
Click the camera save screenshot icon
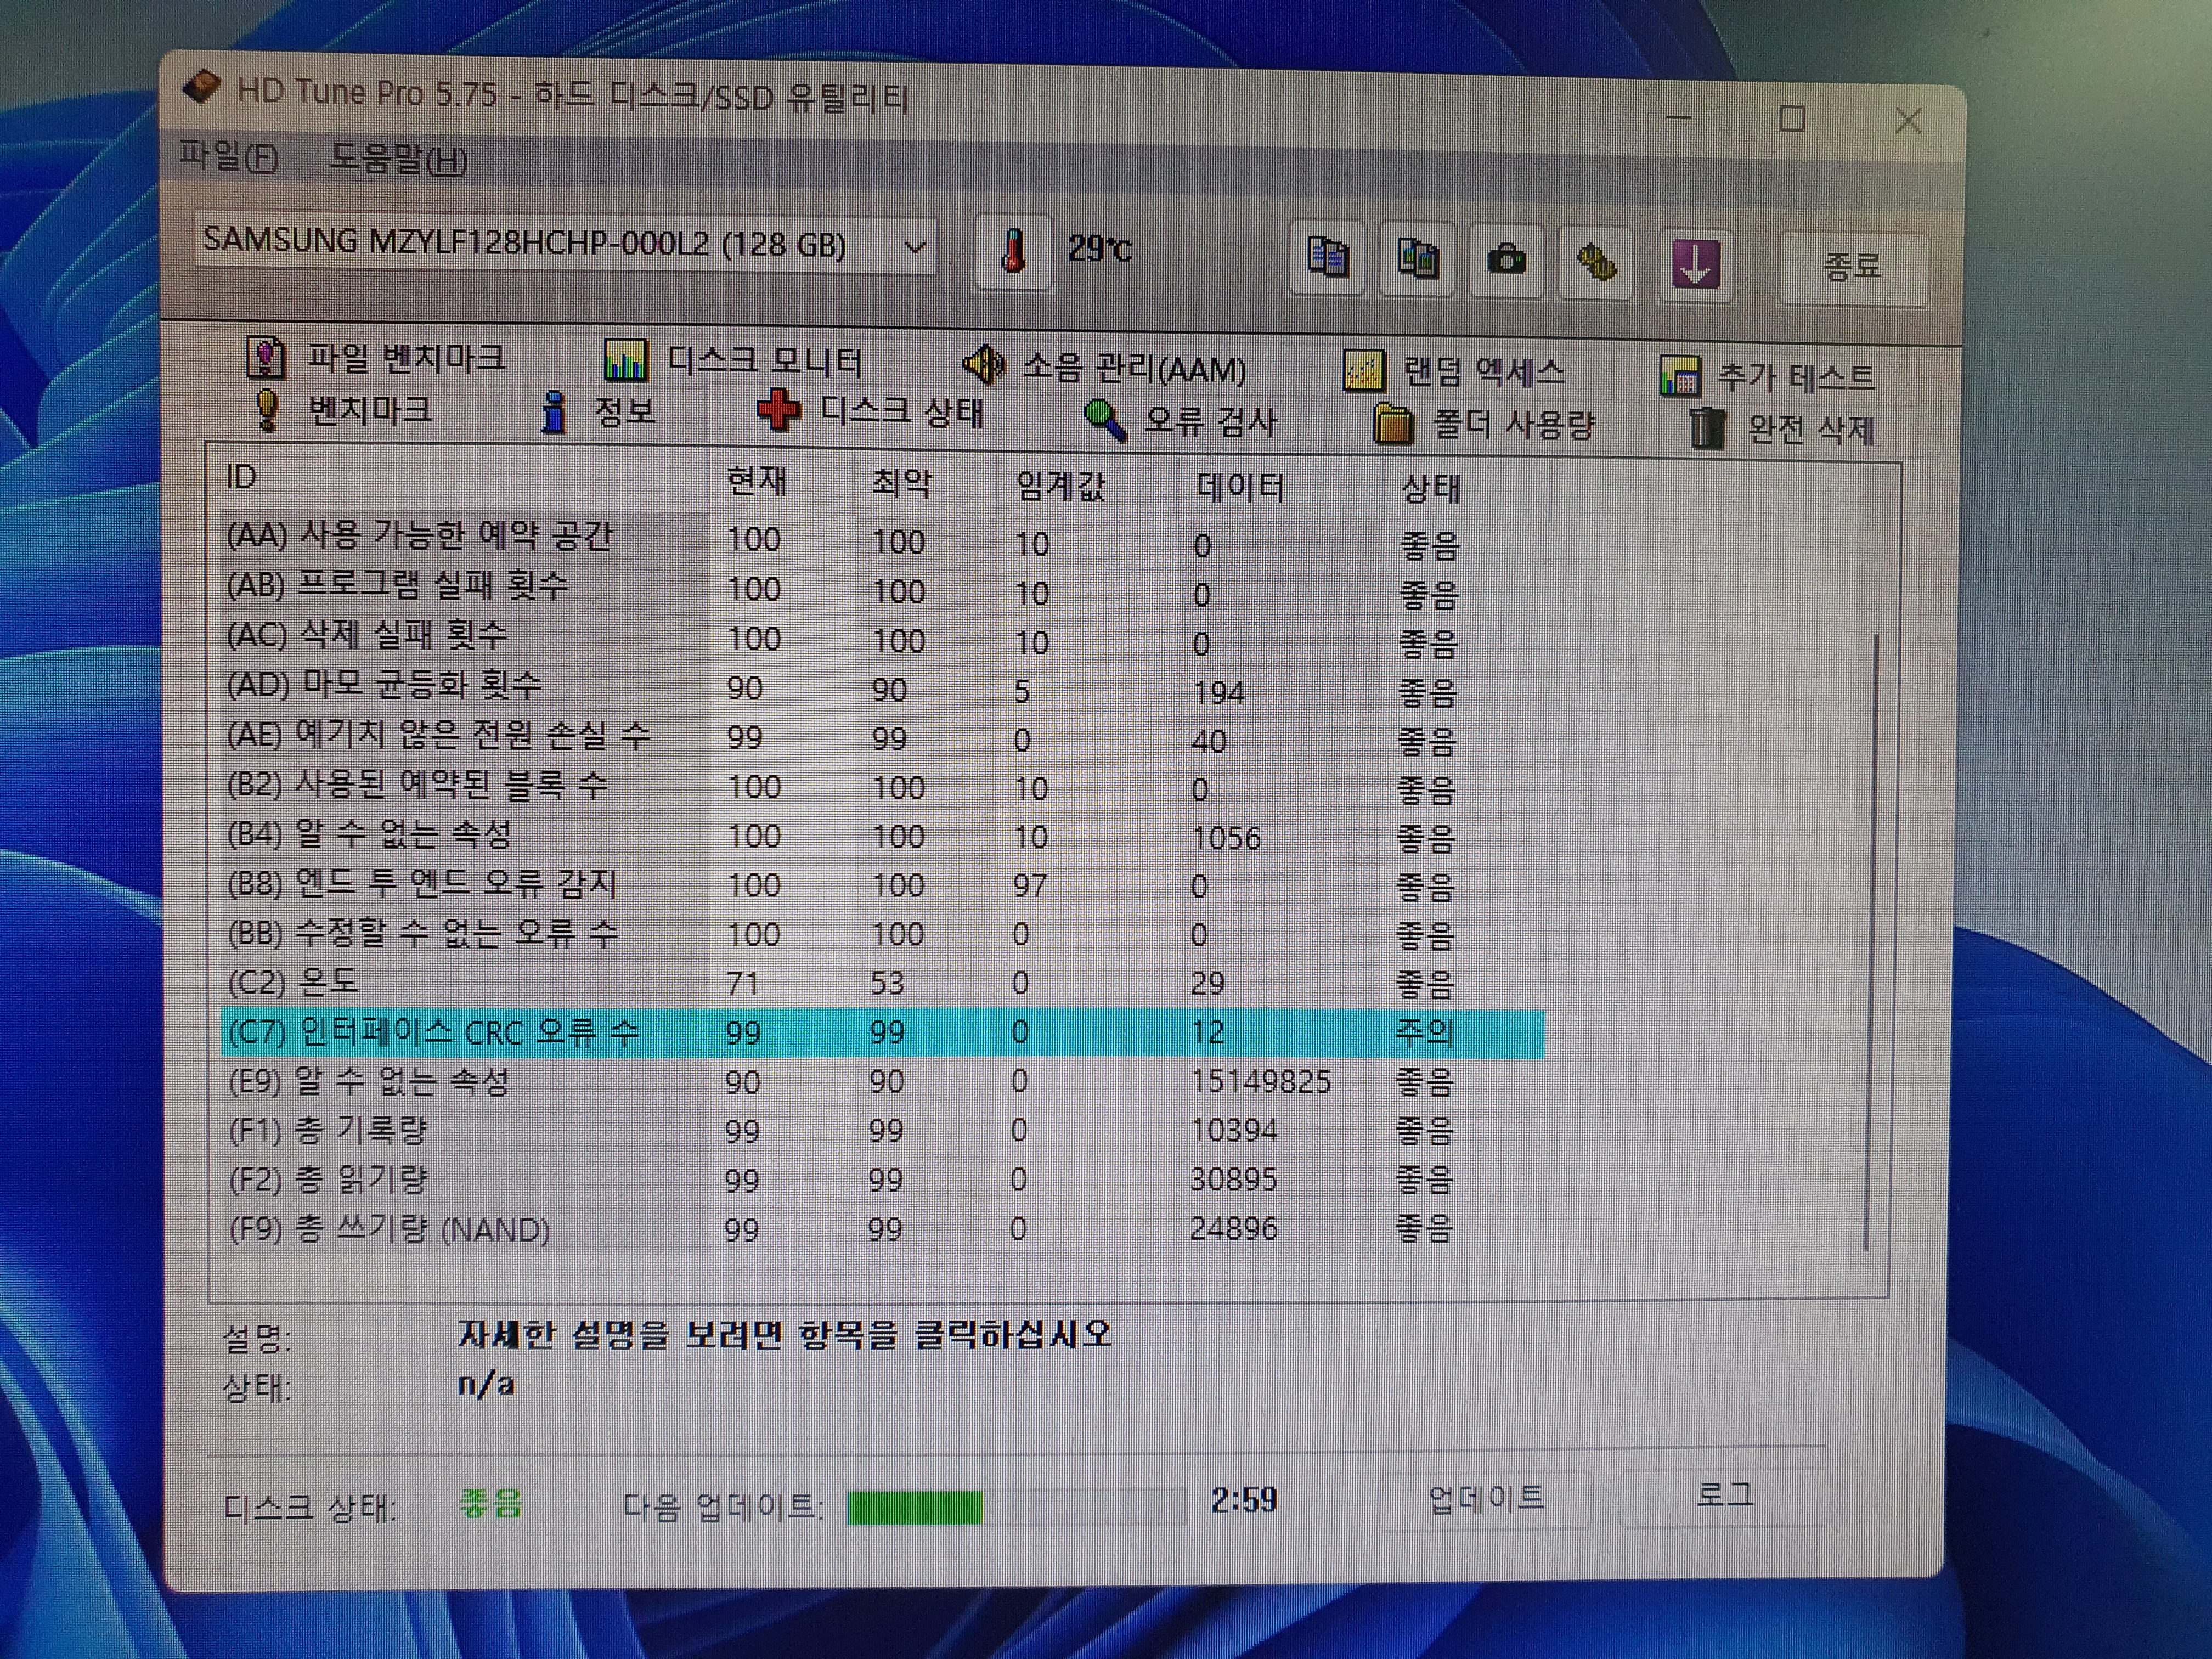point(1506,261)
